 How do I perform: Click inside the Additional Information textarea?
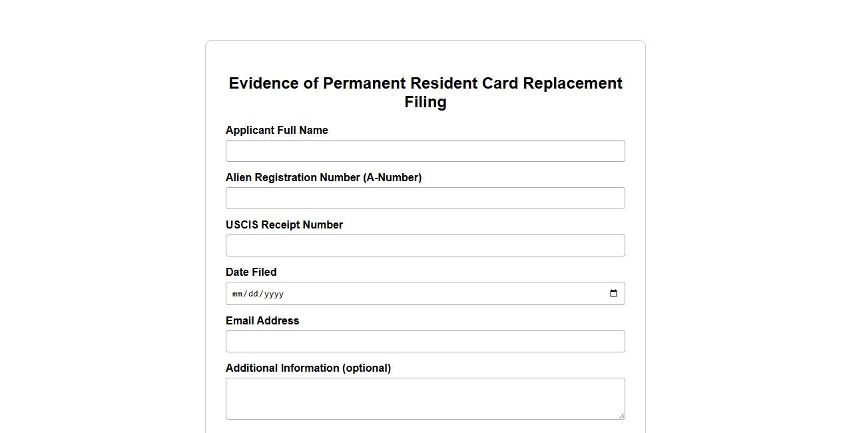pos(425,398)
